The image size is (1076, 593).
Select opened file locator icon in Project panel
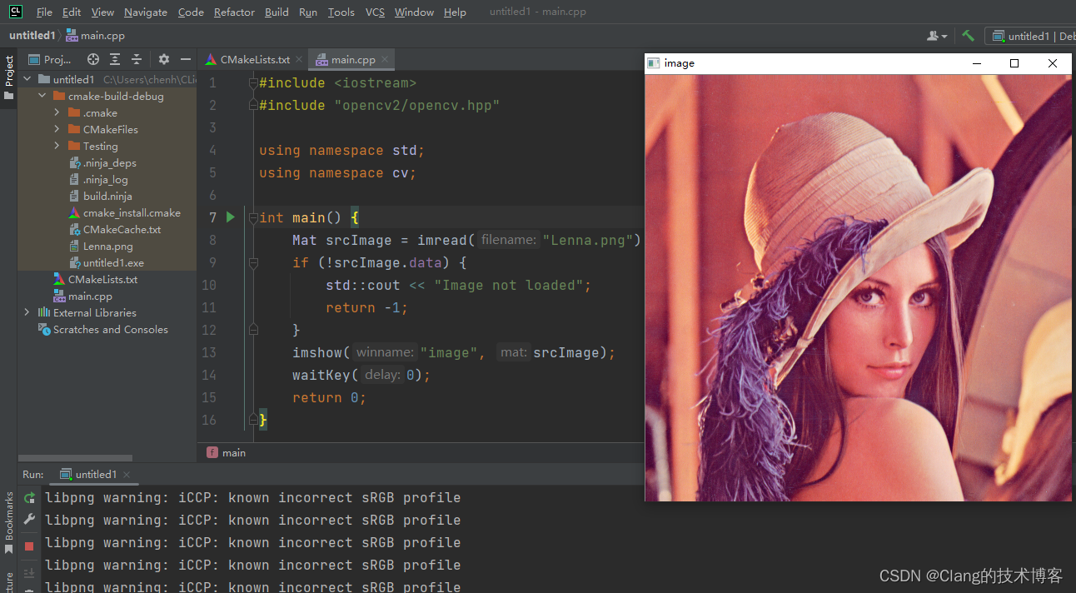(x=93, y=59)
